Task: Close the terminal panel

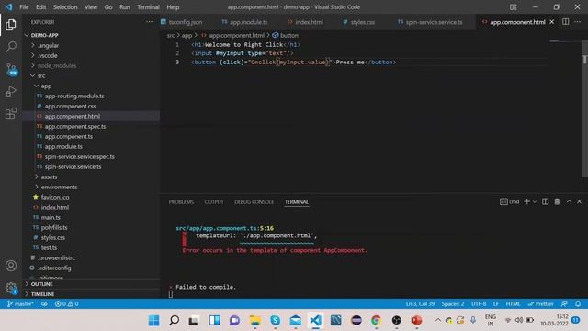Action: [579, 201]
